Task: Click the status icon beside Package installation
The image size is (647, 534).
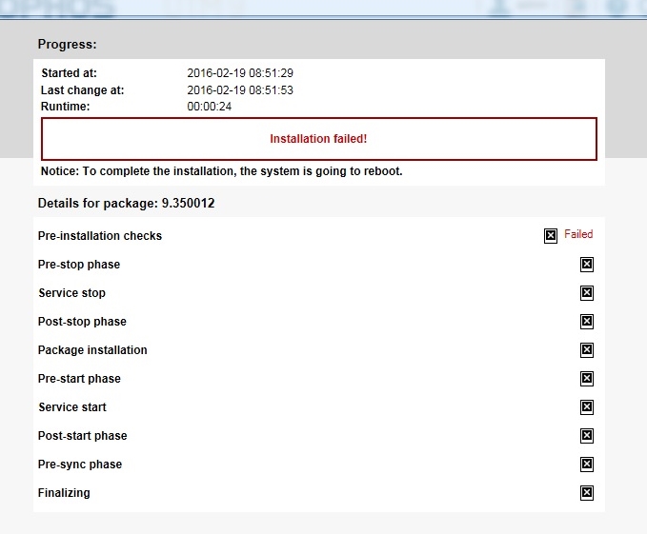Action: point(587,350)
